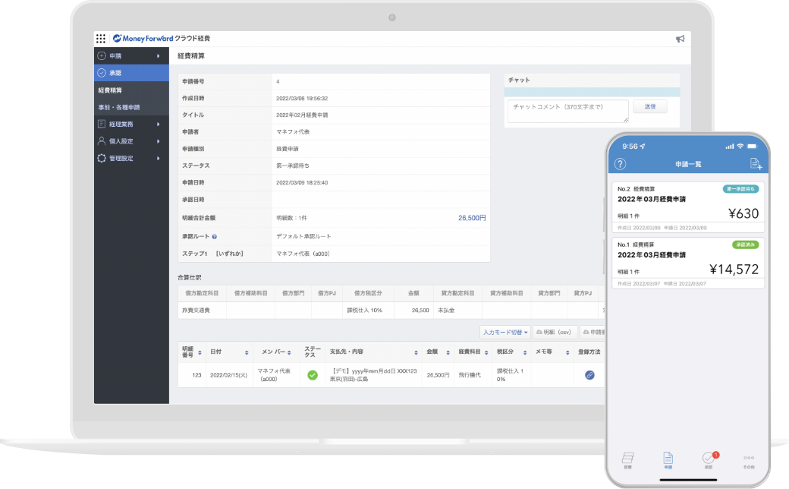This screenshot has width=789, height=489.
Task: Select 経理業務 in the sidebar
Action: point(131,124)
